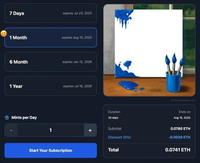Click the Aug 15, 2025 end date in summary
Image resolution: width=200 pixels, height=163 pixels.
coord(182,118)
